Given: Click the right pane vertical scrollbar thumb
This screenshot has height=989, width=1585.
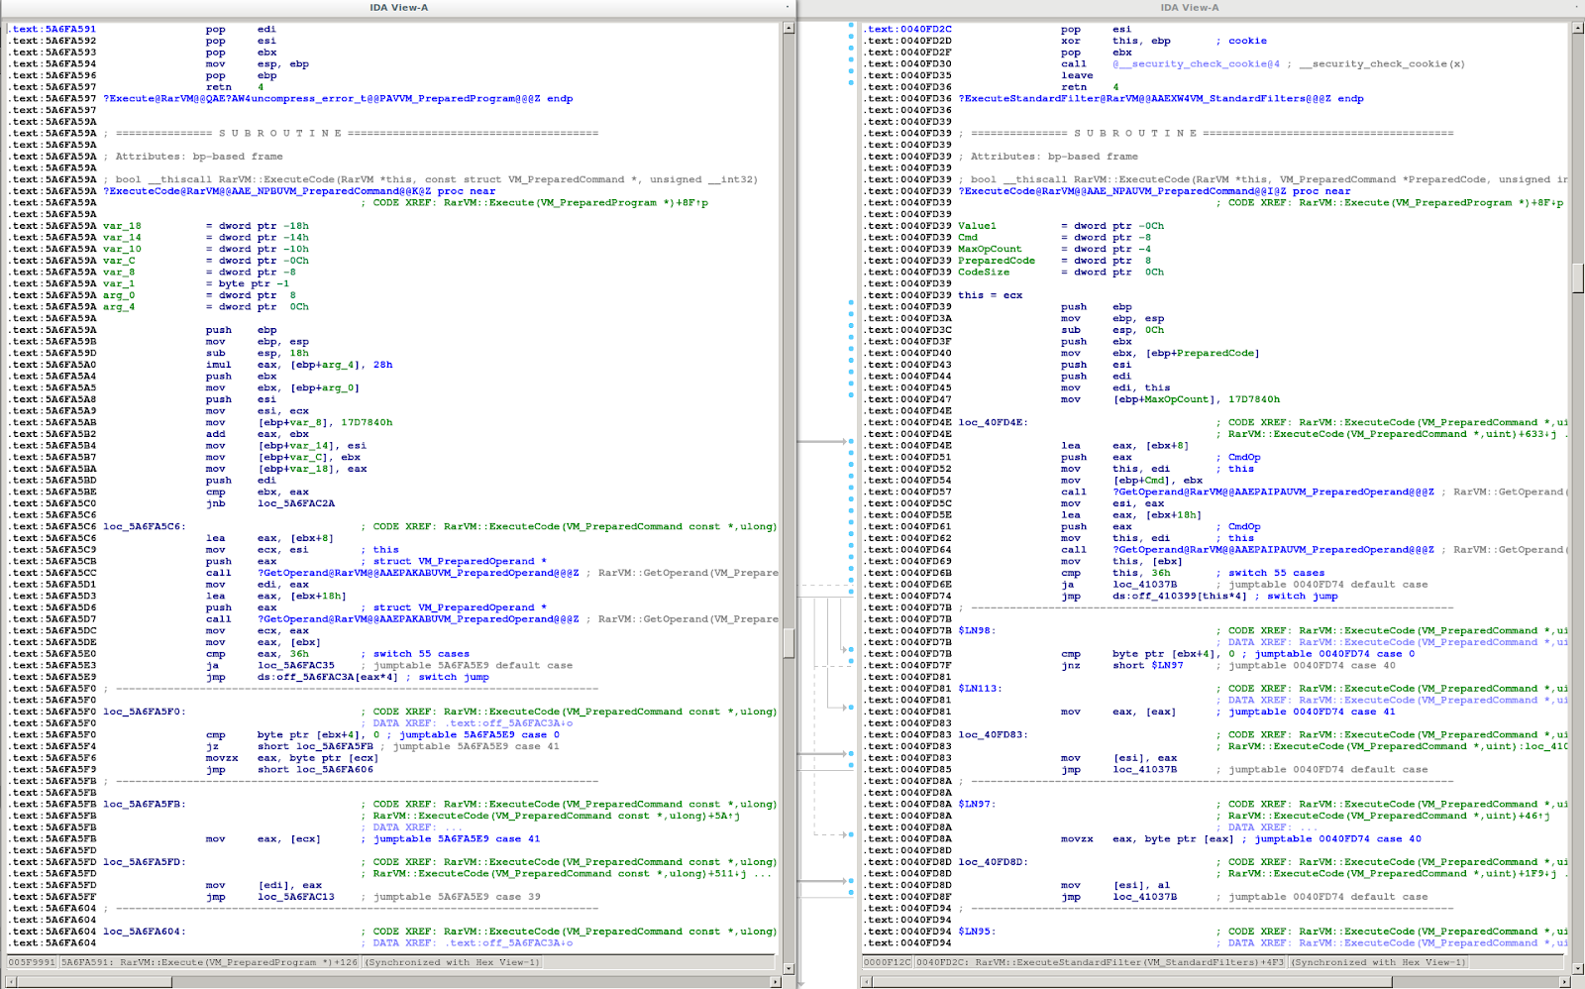Looking at the screenshot, I should (x=1578, y=278).
